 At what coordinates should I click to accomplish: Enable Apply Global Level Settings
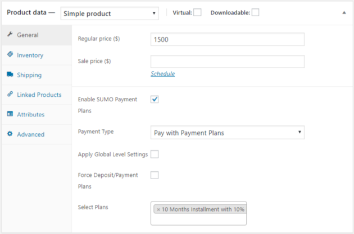(155, 154)
